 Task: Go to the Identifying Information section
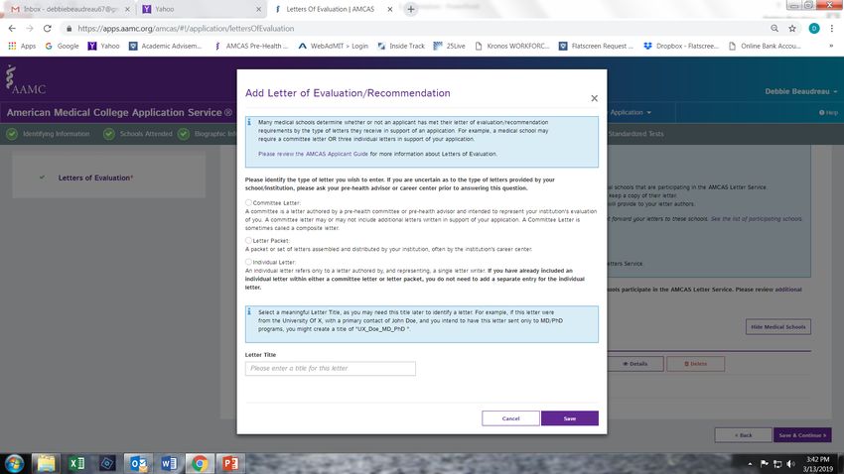48,134
